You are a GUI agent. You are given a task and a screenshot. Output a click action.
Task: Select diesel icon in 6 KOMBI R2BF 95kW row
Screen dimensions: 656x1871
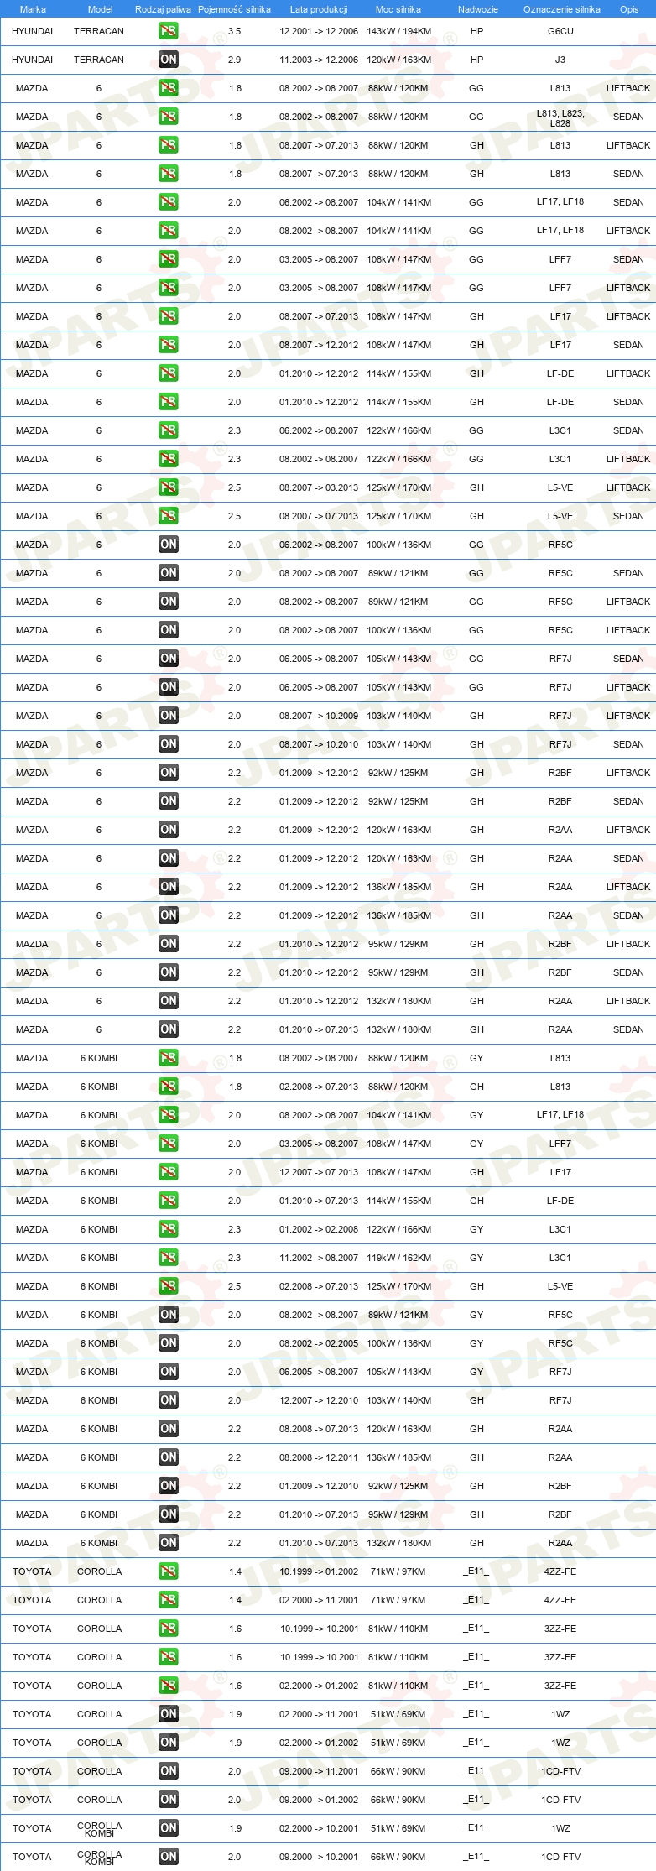pos(169,1514)
